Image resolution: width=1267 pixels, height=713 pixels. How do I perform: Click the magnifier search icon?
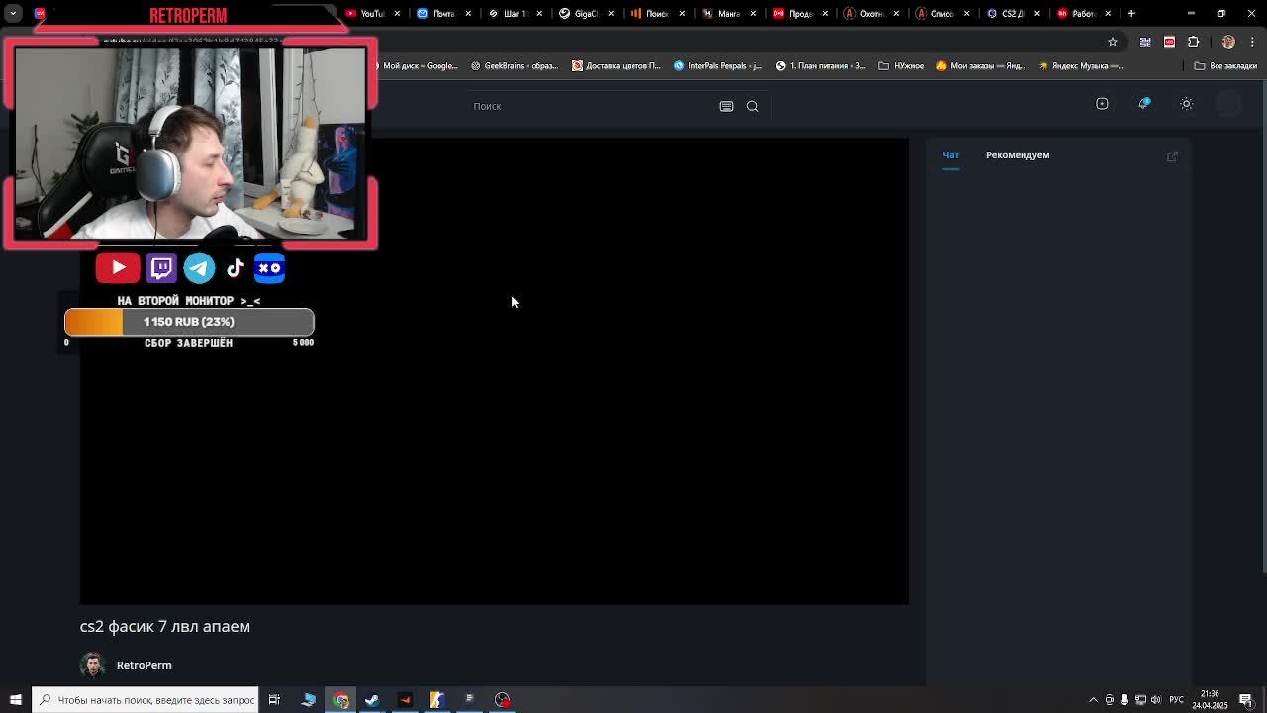pyautogui.click(x=753, y=106)
